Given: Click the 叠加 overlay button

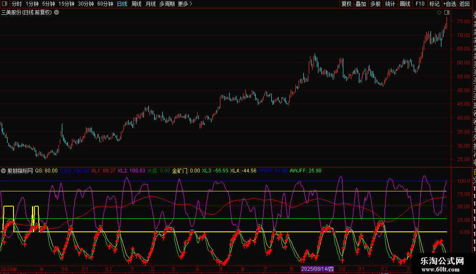Looking at the screenshot, I should coord(361,4).
